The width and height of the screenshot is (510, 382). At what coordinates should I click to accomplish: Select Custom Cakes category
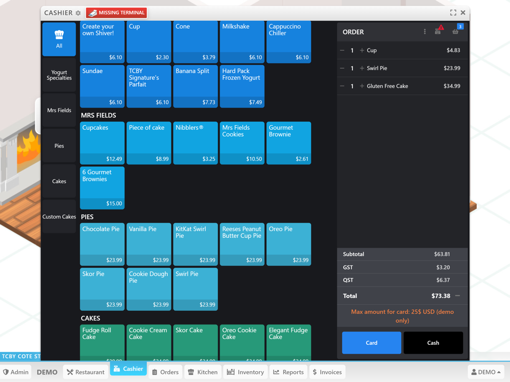click(59, 216)
